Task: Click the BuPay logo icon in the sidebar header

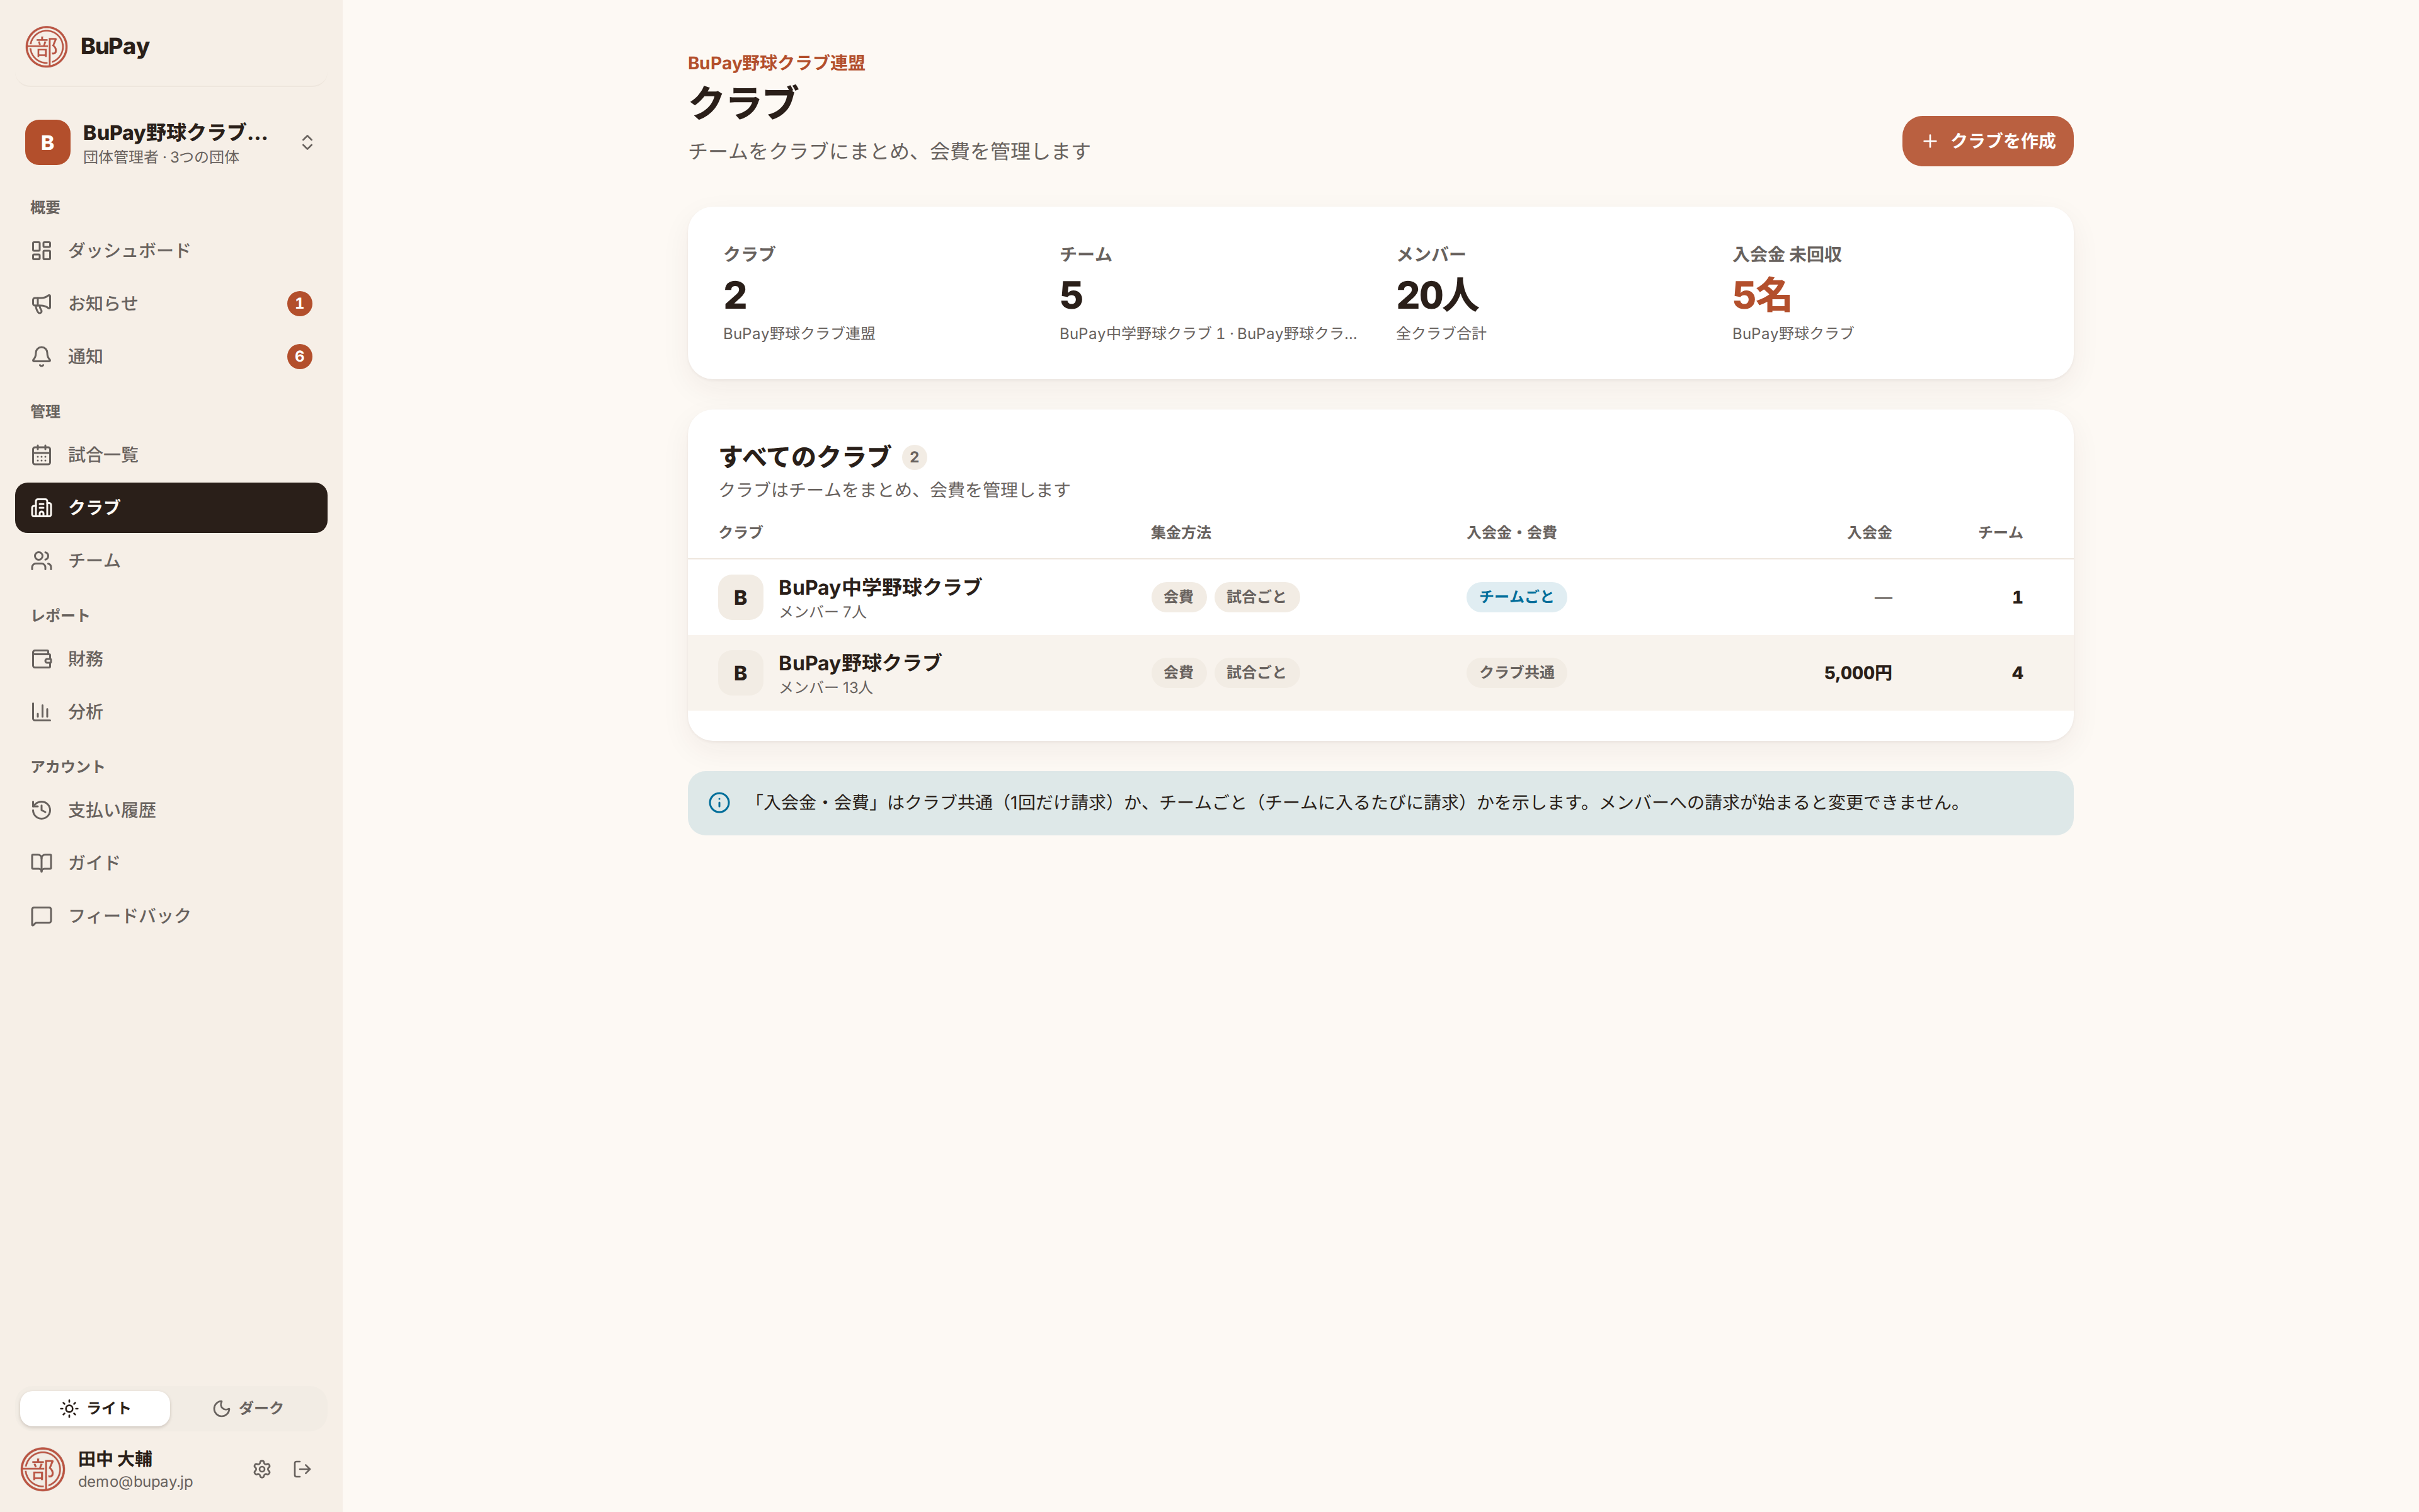Action: [x=46, y=46]
